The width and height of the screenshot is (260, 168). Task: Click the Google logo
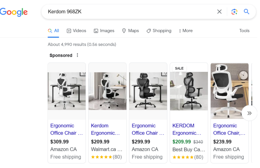[14, 12]
